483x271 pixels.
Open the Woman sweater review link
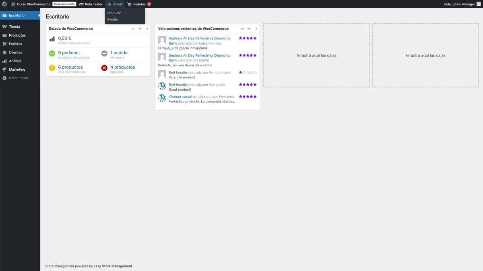coord(182,96)
